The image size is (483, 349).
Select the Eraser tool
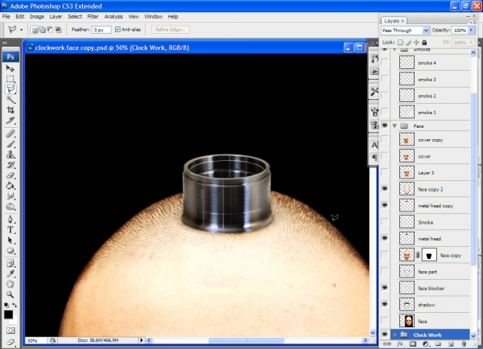click(x=10, y=175)
